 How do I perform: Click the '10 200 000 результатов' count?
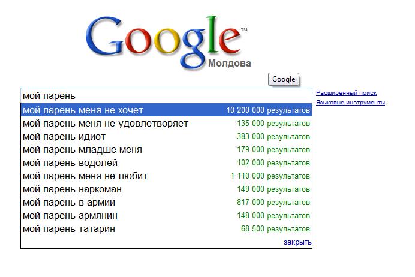(268, 110)
